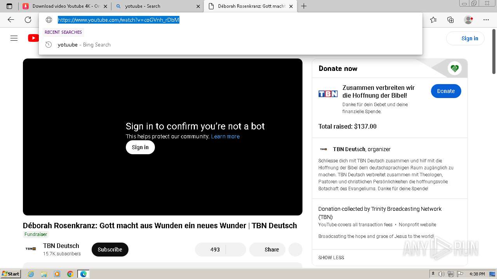Click the Donate button
Image resolution: width=497 pixels, height=279 pixels.
pyautogui.click(x=446, y=91)
